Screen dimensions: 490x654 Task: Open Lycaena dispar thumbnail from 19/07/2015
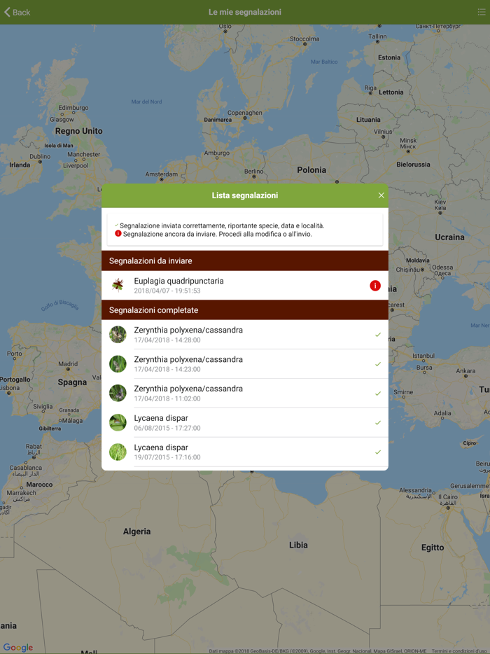click(x=118, y=452)
